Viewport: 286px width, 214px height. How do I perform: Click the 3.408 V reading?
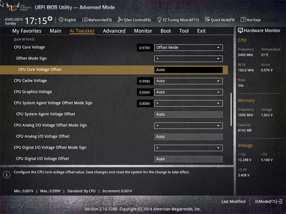coord(244,175)
